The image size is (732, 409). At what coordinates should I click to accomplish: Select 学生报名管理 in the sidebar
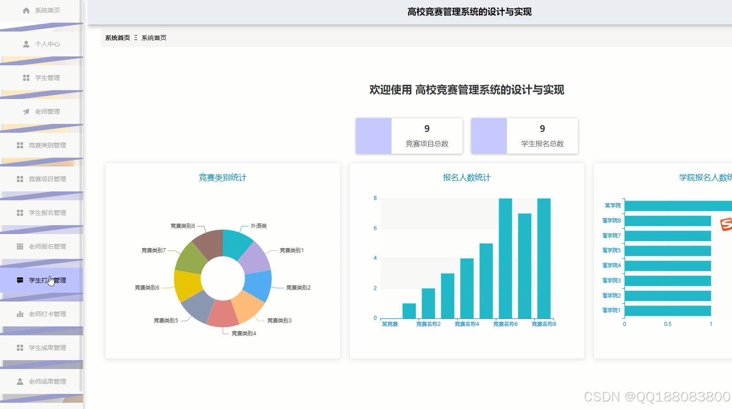point(47,212)
